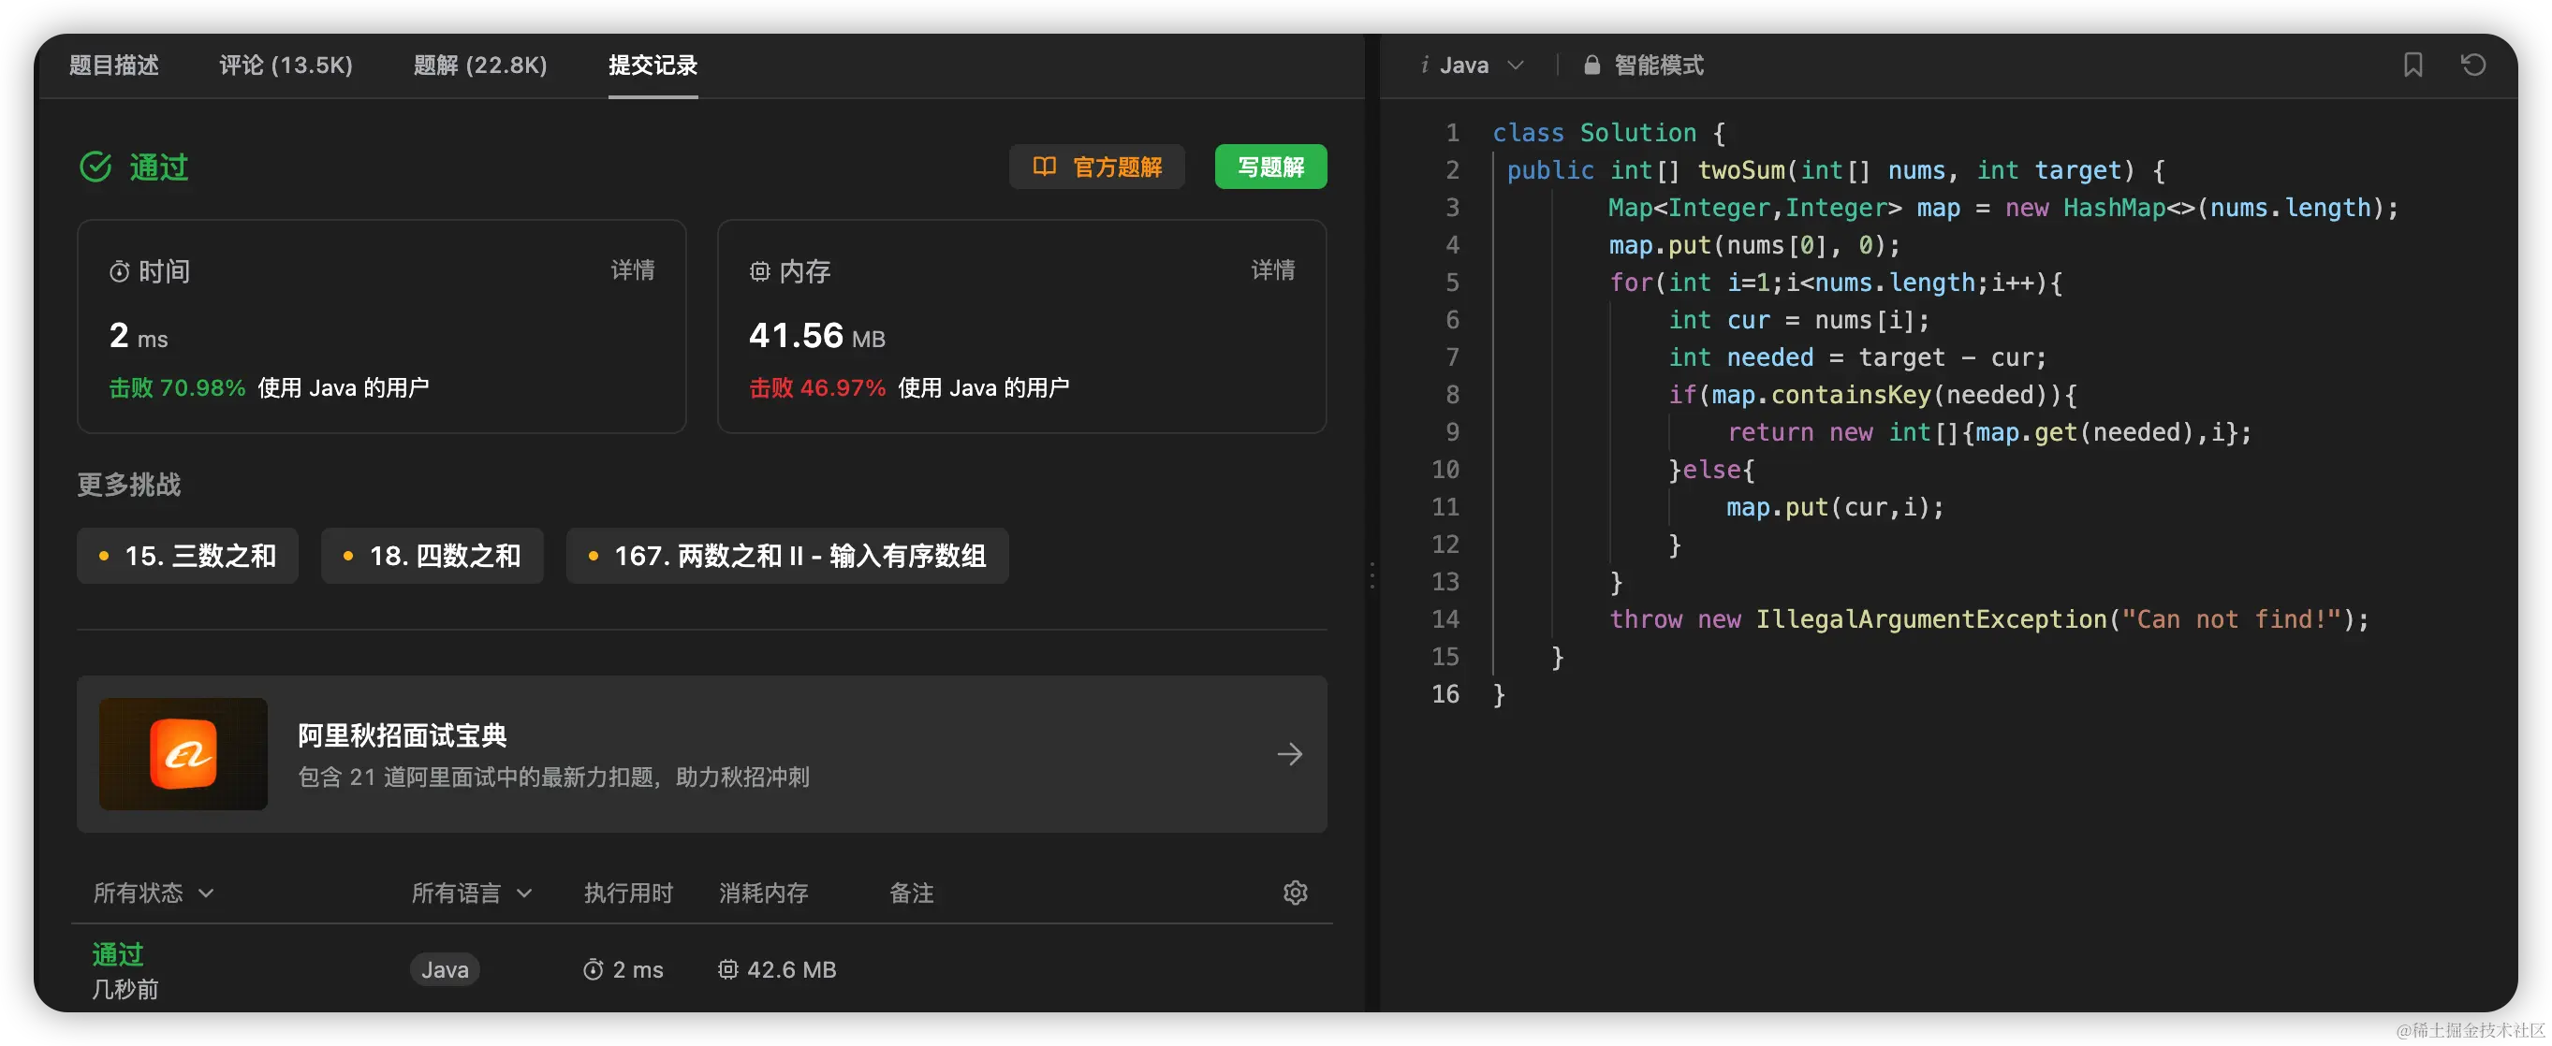
Task: Click the reset code icon
Action: [2472, 65]
